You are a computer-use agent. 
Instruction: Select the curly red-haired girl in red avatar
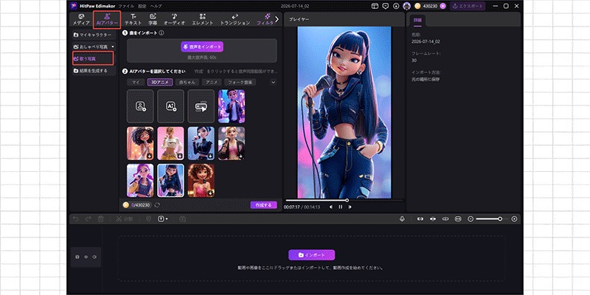(x=201, y=180)
